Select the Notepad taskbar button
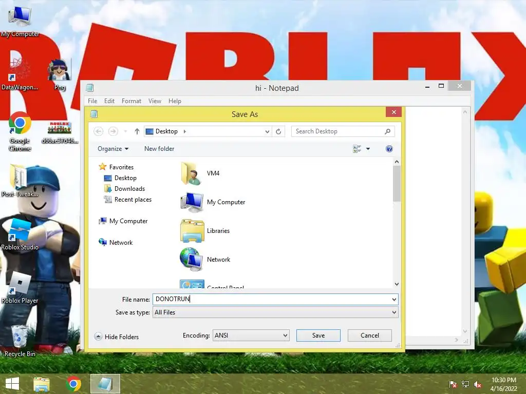The width and height of the screenshot is (526, 394). 105,384
